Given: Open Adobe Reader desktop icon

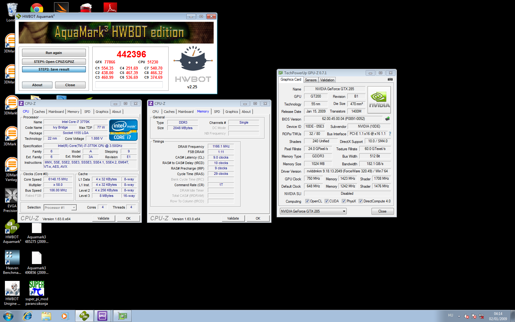Looking at the screenshot, I should [110, 7].
